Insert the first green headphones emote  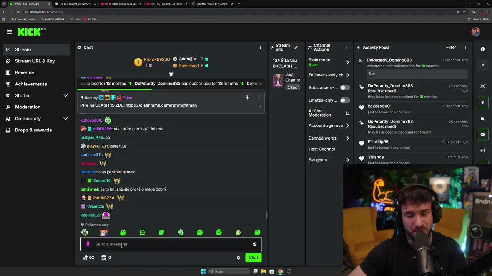pyautogui.click(x=85, y=232)
